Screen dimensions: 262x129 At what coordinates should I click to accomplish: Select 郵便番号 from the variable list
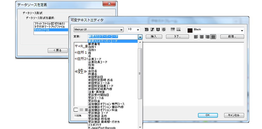tap(94, 44)
